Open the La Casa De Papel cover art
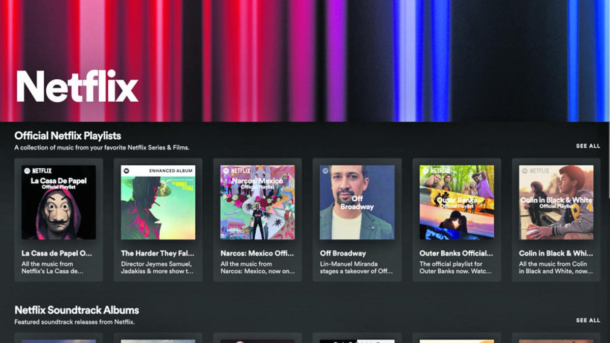610x343 pixels. [x=58, y=202]
